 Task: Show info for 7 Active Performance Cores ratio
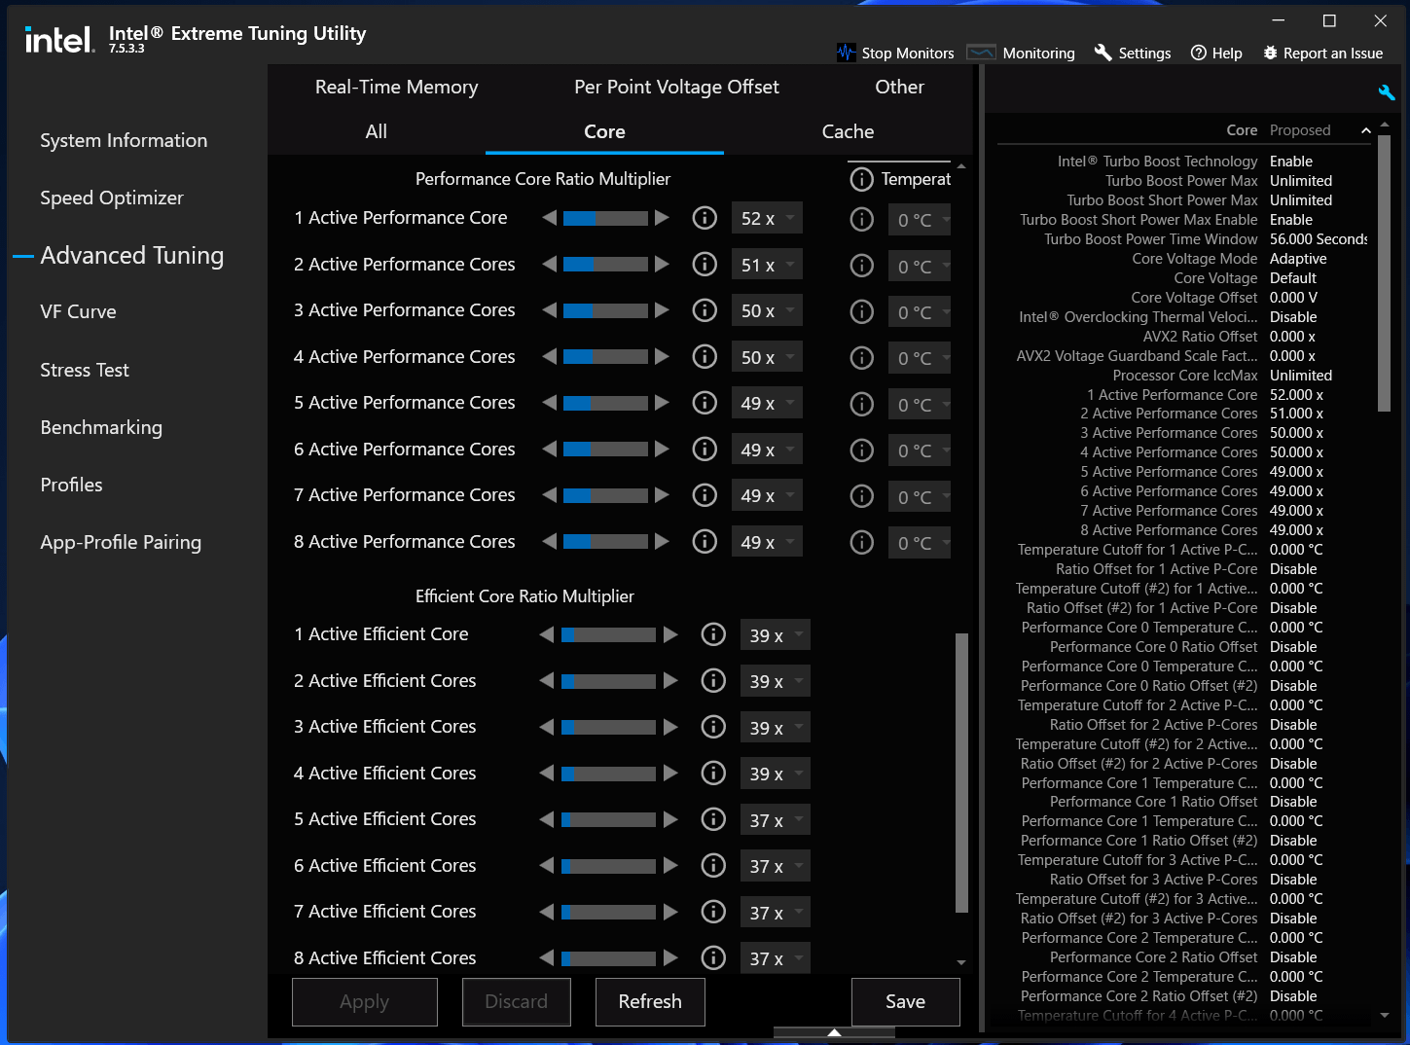point(705,495)
